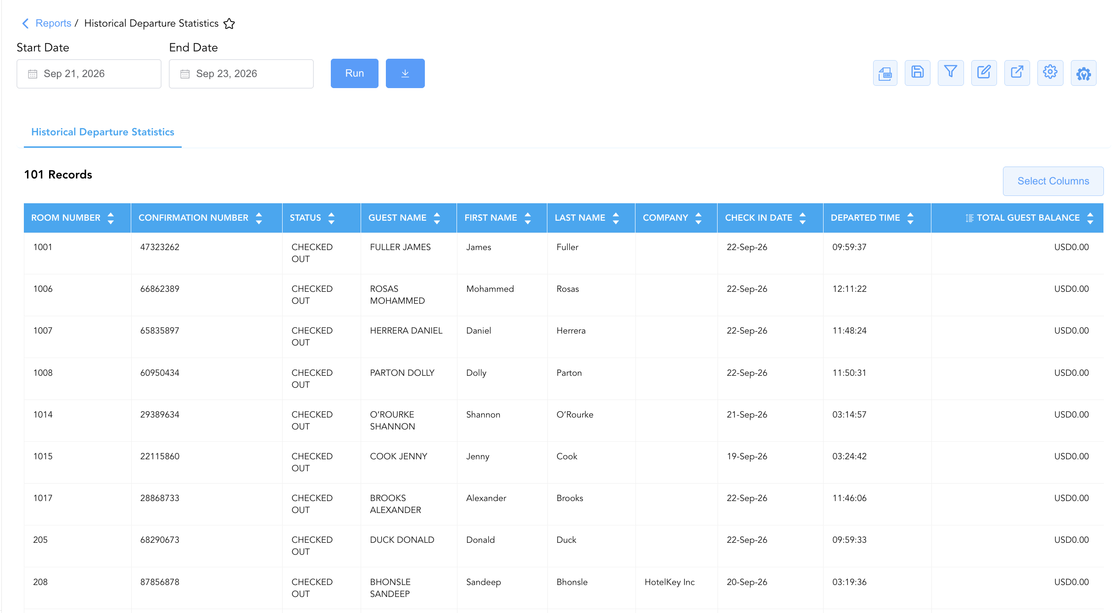The width and height of the screenshot is (1114, 613).
Task: Click the pencil edit report icon
Action: 984,73
